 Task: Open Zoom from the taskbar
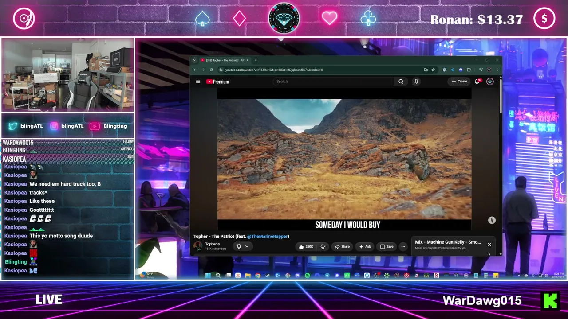point(357,276)
